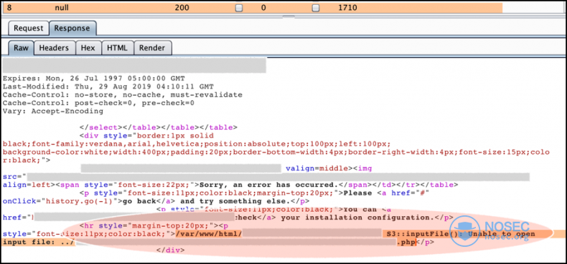
Task: Click the 'Expires: Mon, 26 Jul 1997' header line
Action: [93, 78]
